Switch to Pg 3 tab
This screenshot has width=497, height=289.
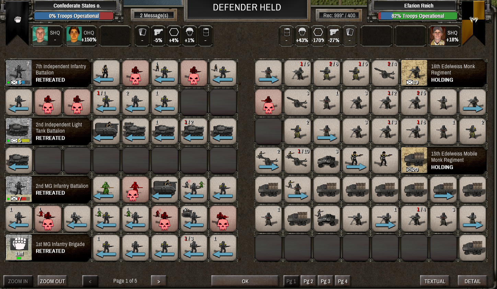coord(326,281)
